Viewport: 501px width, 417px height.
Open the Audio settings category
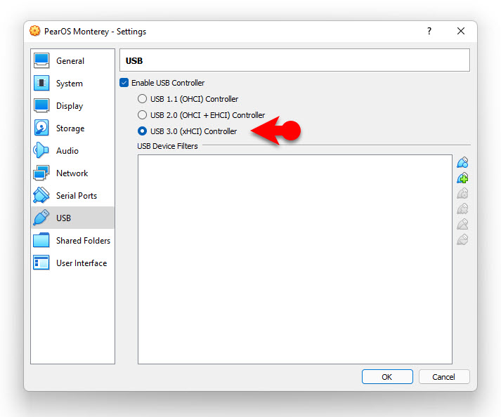click(x=72, y=151)
